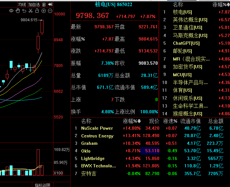Zoom in with the plus icon
This screenshot has width=230, height=187.
[x=43, y=11]
